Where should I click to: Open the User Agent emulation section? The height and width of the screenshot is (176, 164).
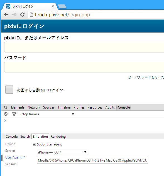tap(15, 157)
